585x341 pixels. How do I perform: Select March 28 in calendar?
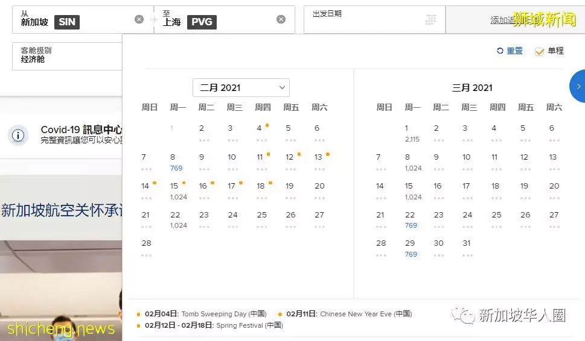pyautogui.click(x=381, y=248)
